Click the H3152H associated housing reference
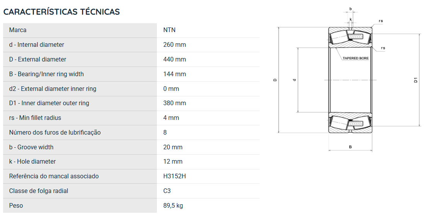The width and height of the screenshot is (427, 217). click(x=175, y=176)
